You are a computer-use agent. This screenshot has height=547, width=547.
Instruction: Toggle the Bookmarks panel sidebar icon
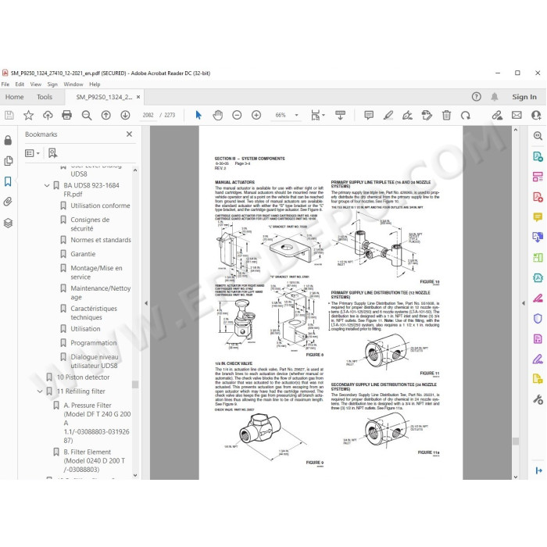[x=8, y=181]
